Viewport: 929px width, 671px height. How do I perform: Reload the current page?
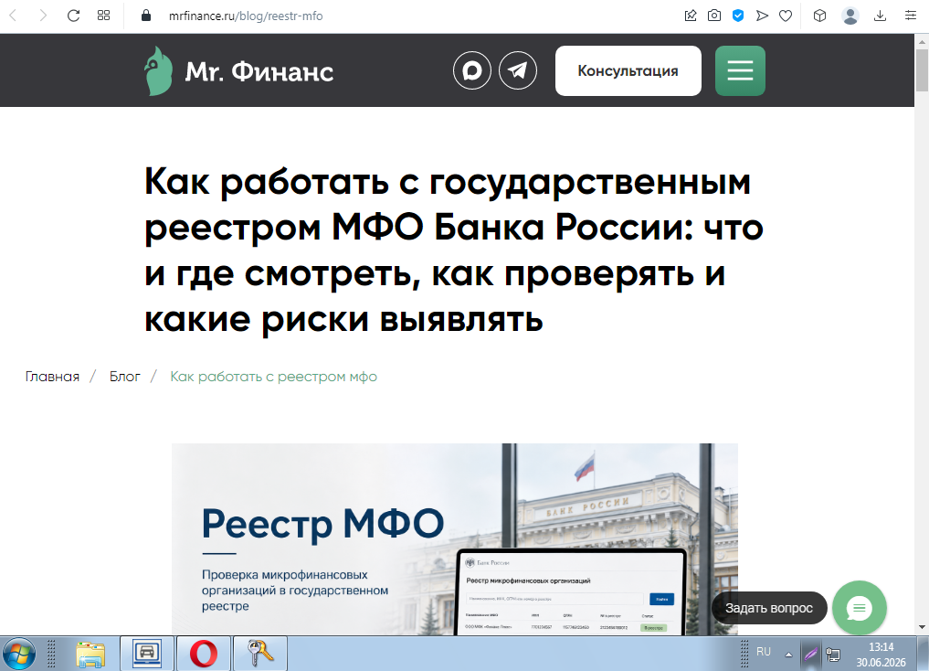pos(73,16)
